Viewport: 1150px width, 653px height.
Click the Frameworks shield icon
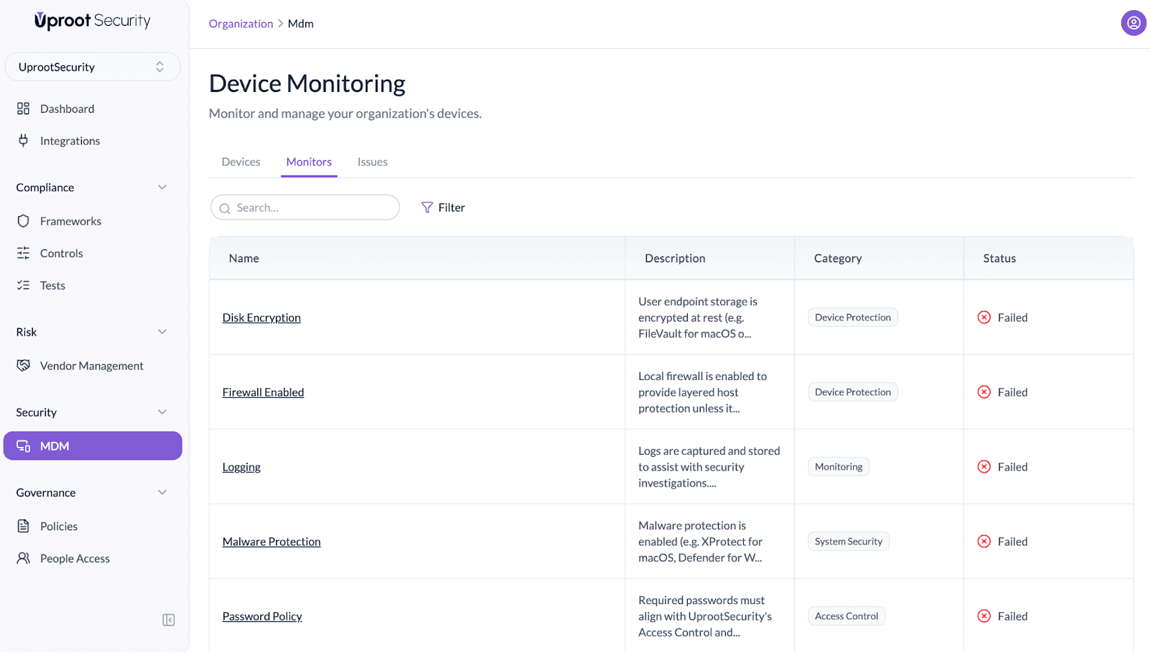pos(23,221)
